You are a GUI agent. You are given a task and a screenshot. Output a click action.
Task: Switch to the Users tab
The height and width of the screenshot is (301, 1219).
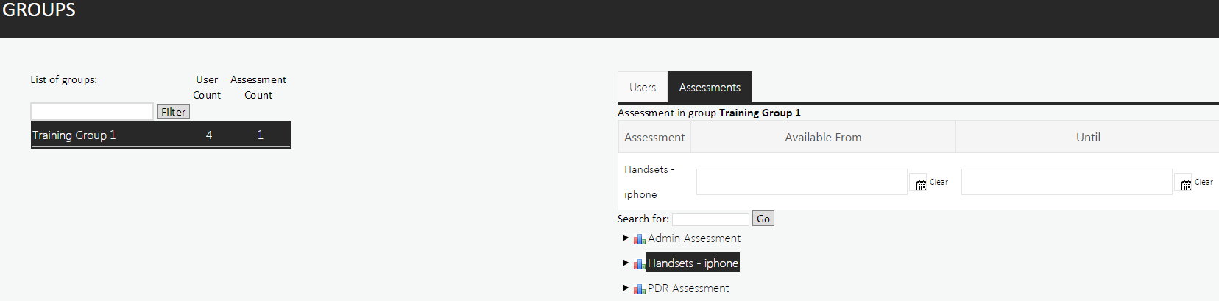coord(642,88)
